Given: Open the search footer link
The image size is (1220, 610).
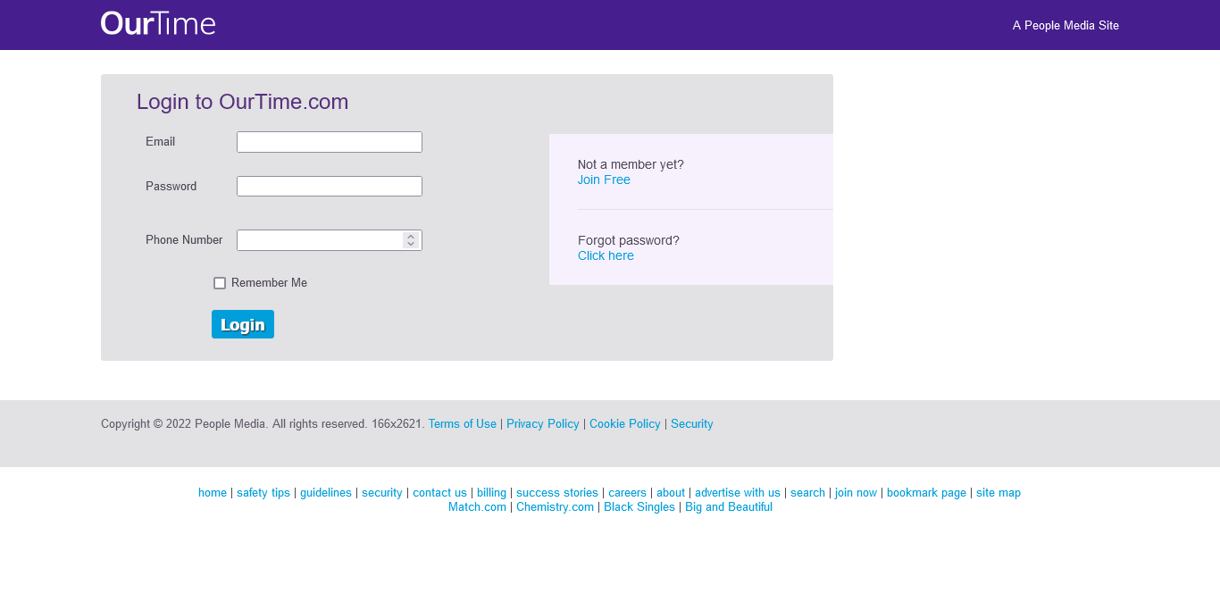Looking at the screenshot, I should [x=807, y=493].
